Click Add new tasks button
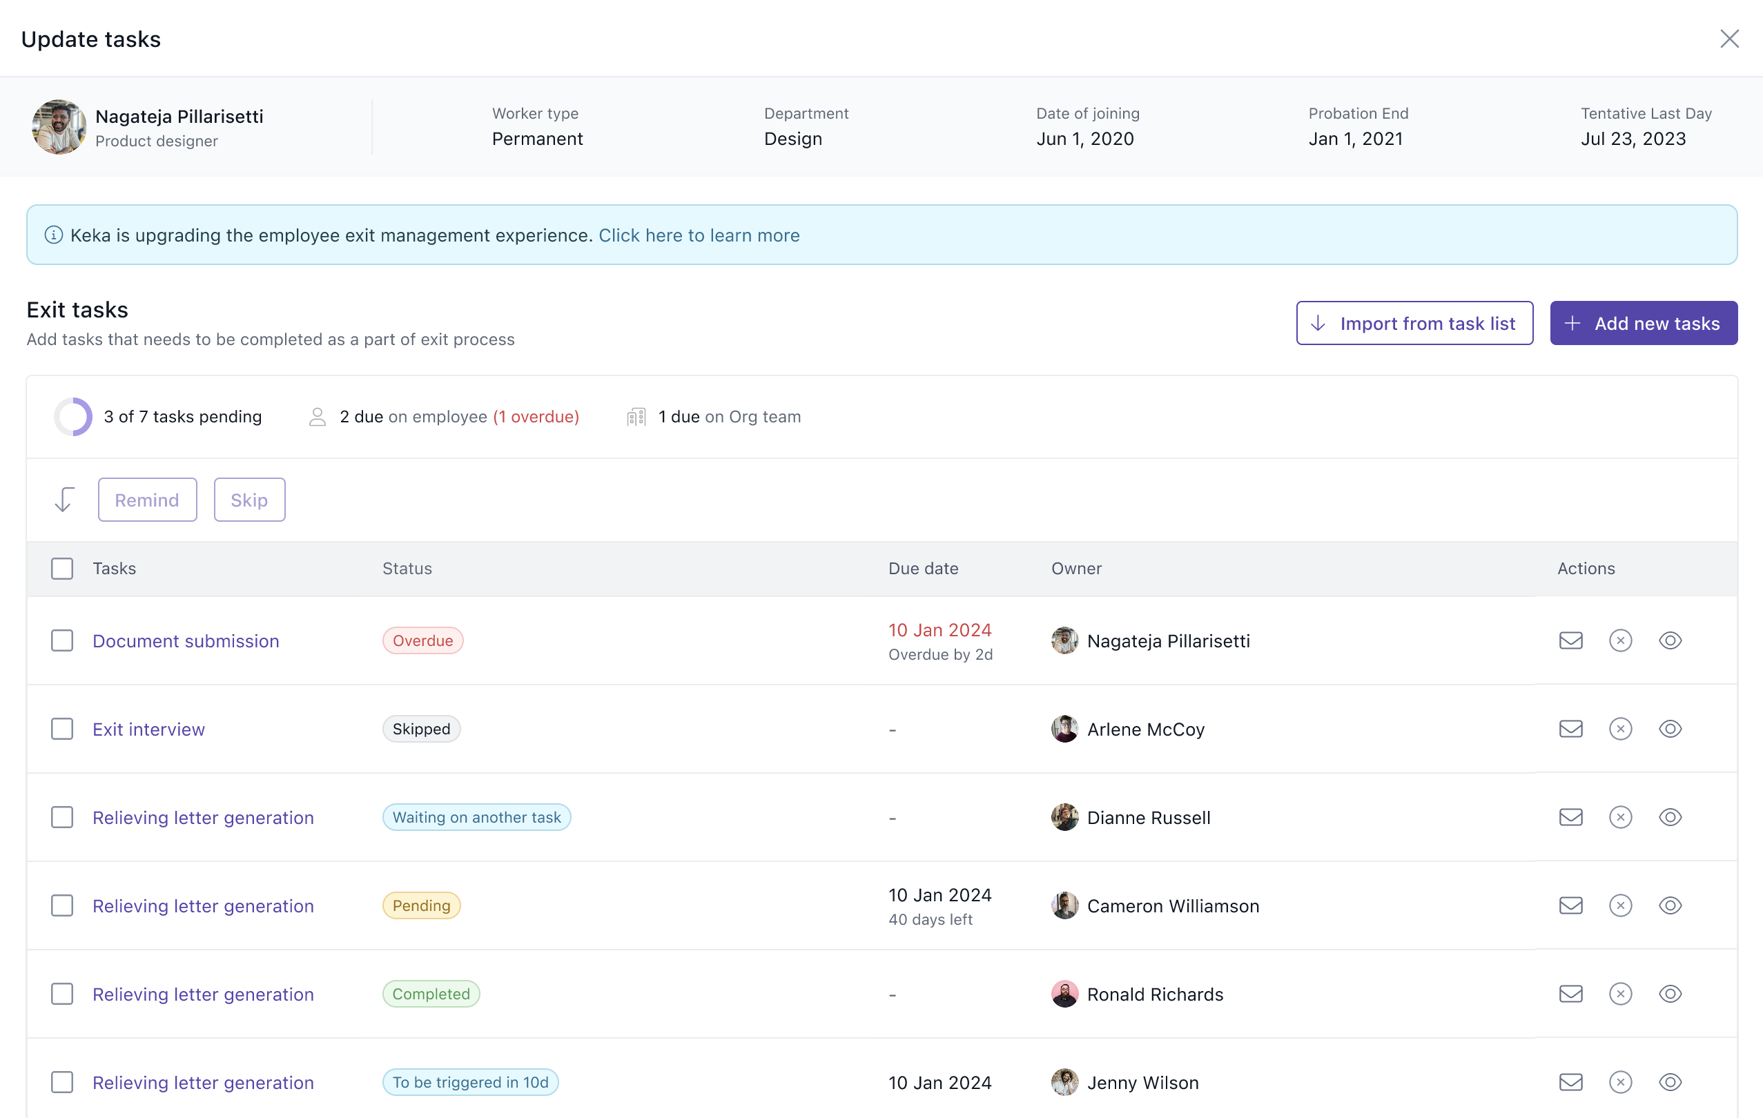This screenshot has height=1118, width=1763. click(1643, 324)
